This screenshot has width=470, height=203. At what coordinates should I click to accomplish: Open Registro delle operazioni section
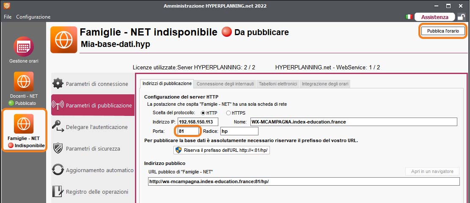tap(93, 192)
